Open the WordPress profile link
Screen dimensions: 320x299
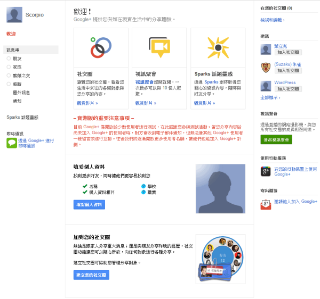[x=285, y=82]
